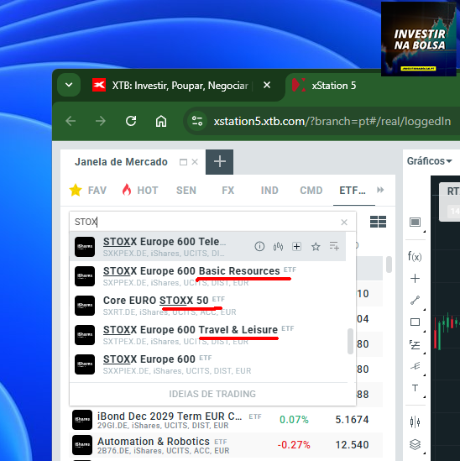Open the CMD commodities tab
This screenshot has width=460, height=461.
tap(311, 191)
